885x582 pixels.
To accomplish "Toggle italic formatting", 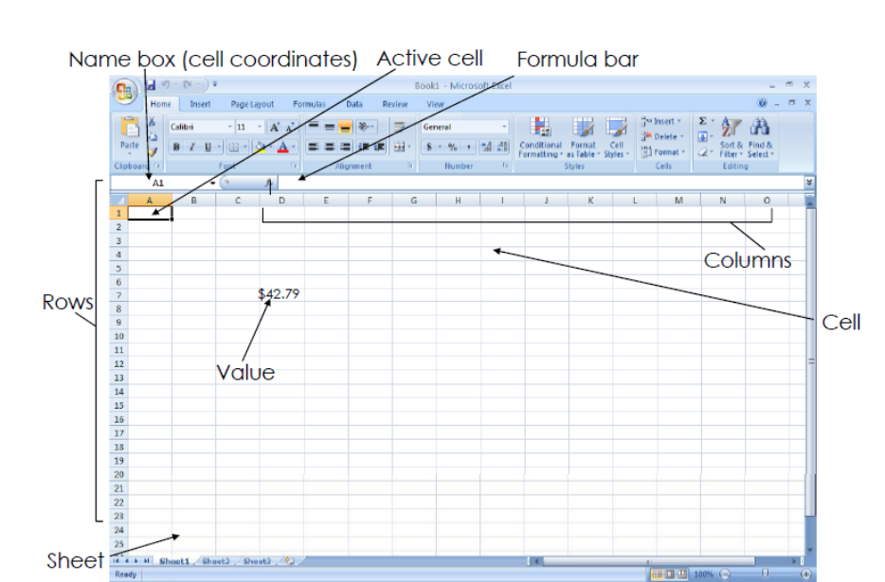I will pyautogui.click(x=192, y=148).
